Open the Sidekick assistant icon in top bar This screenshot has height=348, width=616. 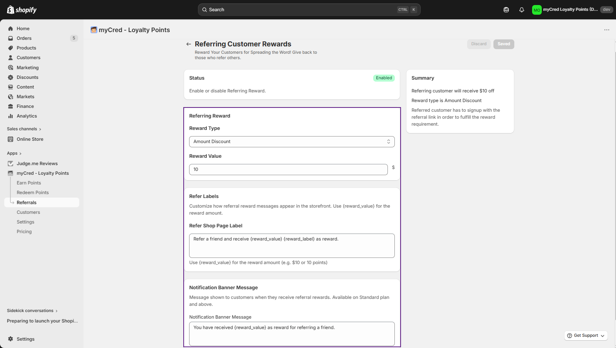tap(506, 10)
